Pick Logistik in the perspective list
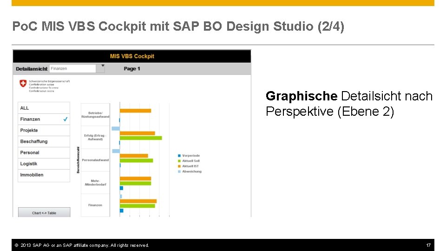 click(44, 164)
